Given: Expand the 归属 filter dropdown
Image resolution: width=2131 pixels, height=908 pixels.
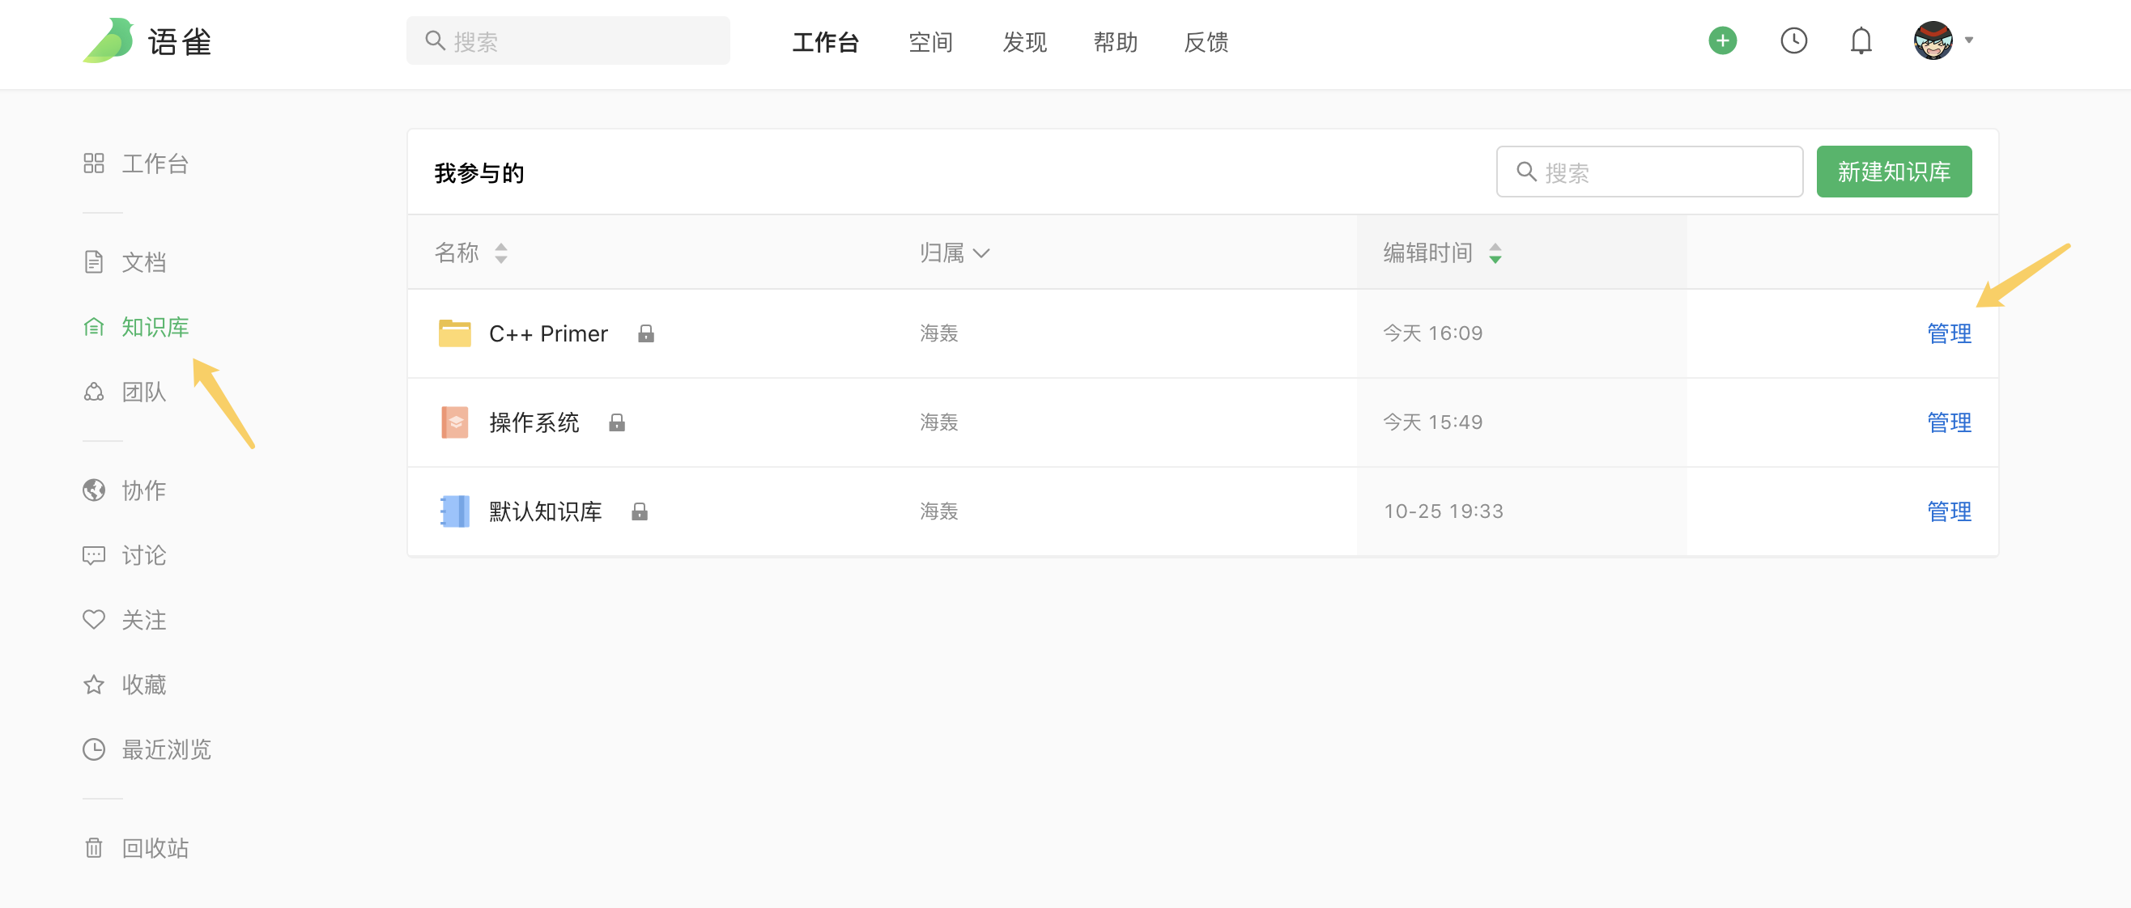Looking at the screenshot, I should [x=954, y=252].
